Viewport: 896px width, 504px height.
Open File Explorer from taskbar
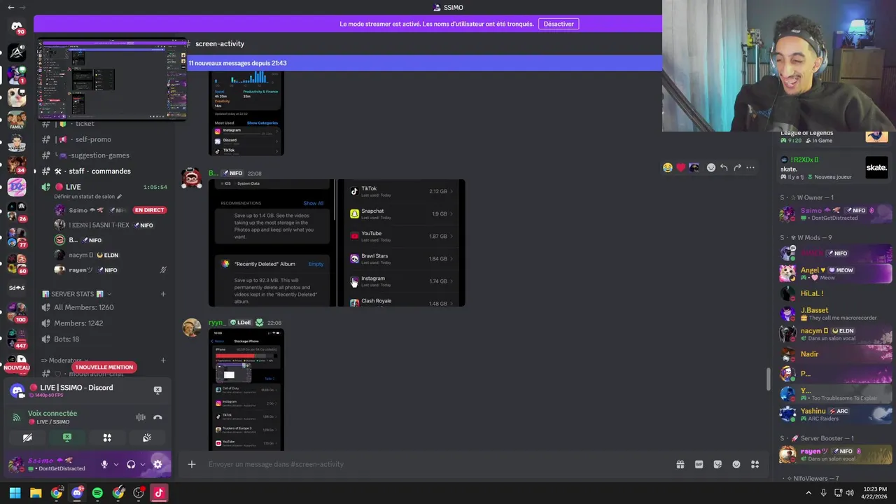(36, 493)
